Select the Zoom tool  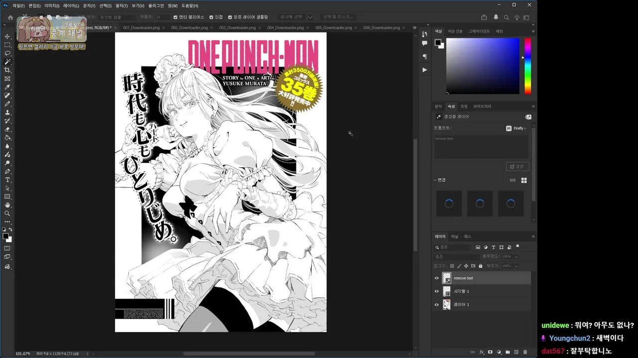(x=7, y=213)
